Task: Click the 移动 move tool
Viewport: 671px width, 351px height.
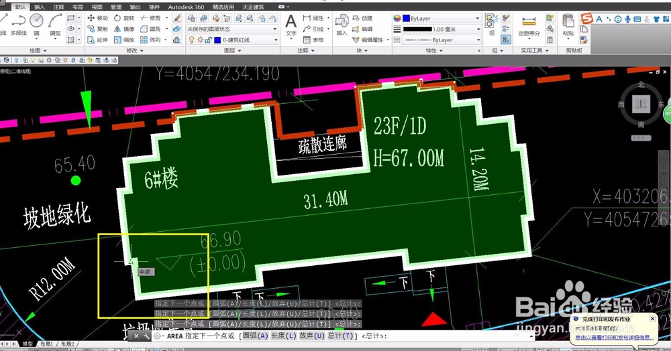Action: (98, 18)
